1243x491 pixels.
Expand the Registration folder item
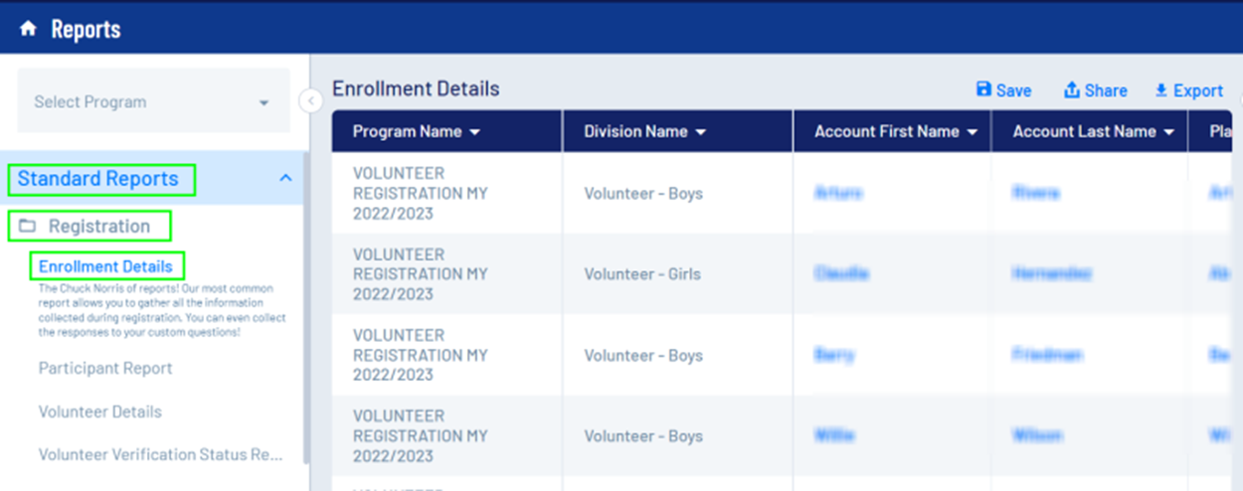click(x=99, y=227)
